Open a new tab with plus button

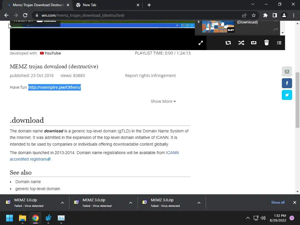149,5
